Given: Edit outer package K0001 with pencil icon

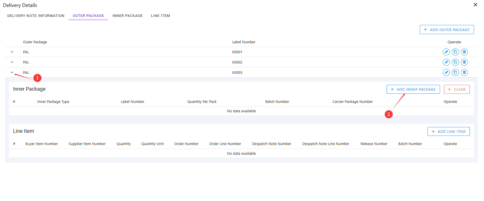Looking at the screenshot, I should point(446,52).
